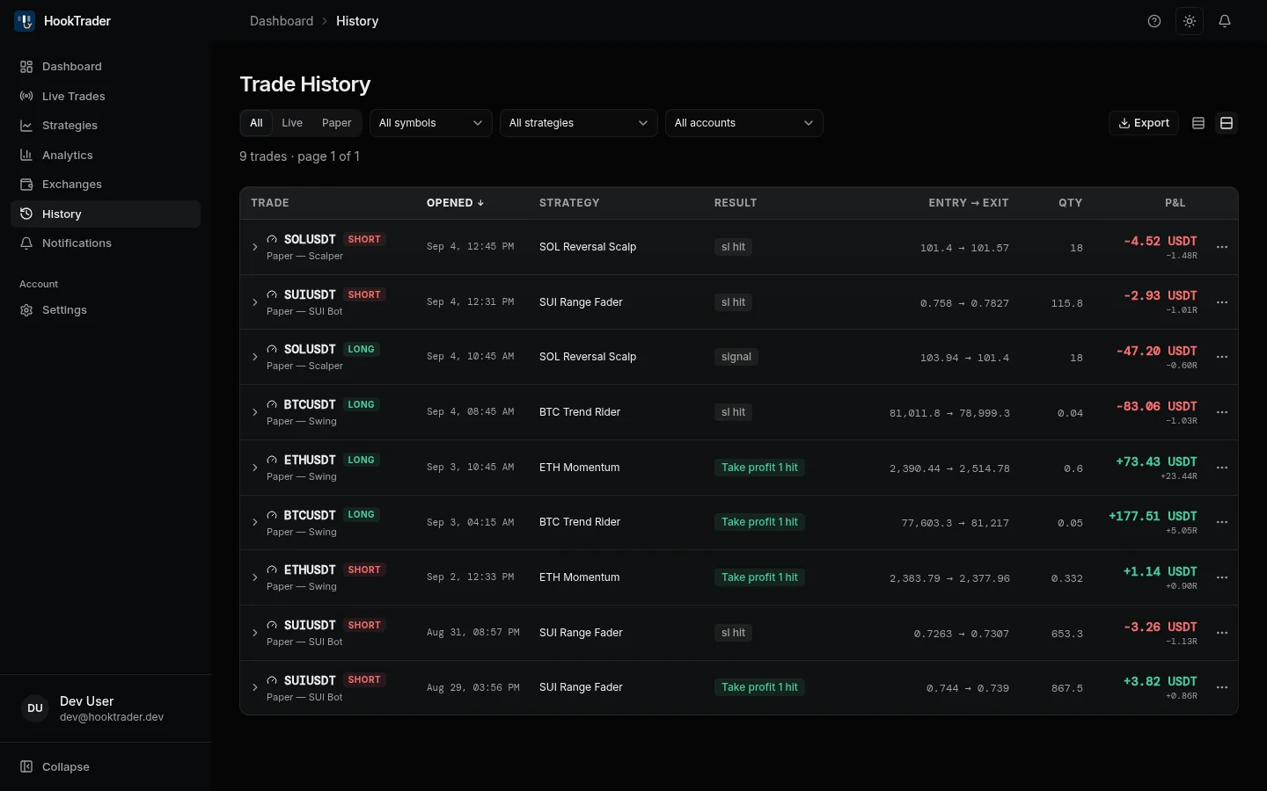Viewport: 1267px width, 791px height.
Task: Expand the BTCUSDT Sep 3 04:15 AM row
Action: coord(255,522)
